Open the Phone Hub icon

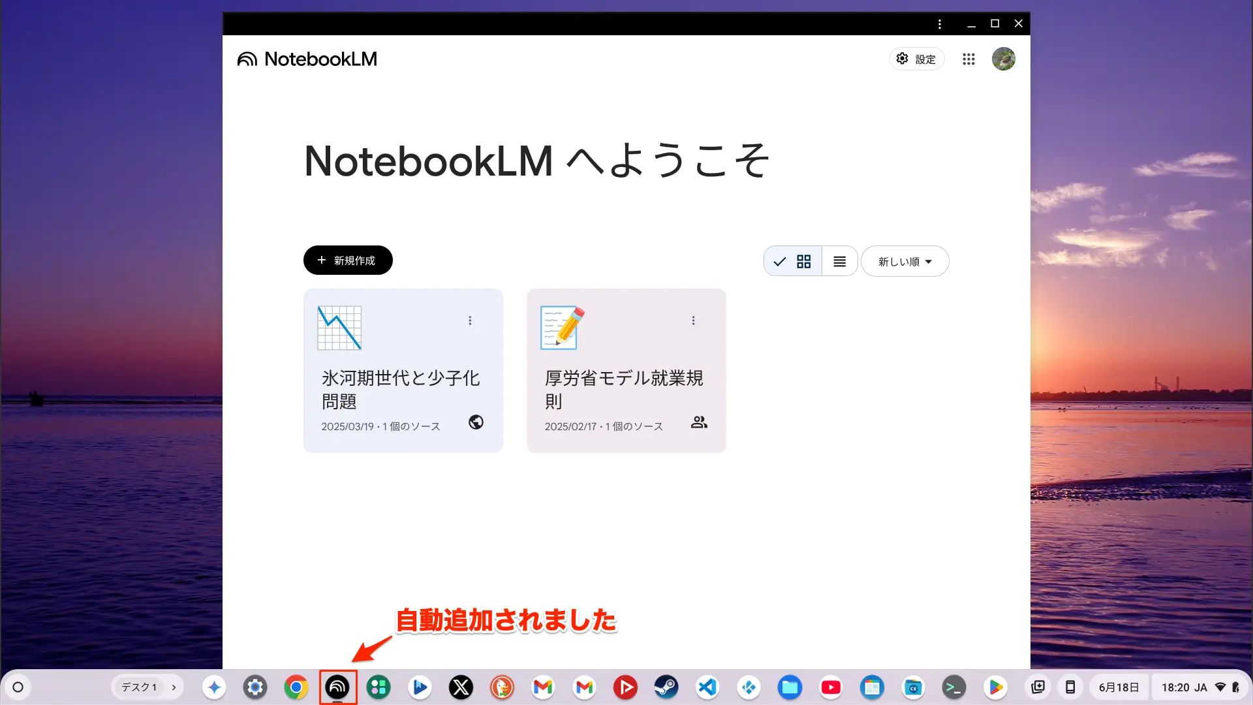click(x=1070, y=687)
